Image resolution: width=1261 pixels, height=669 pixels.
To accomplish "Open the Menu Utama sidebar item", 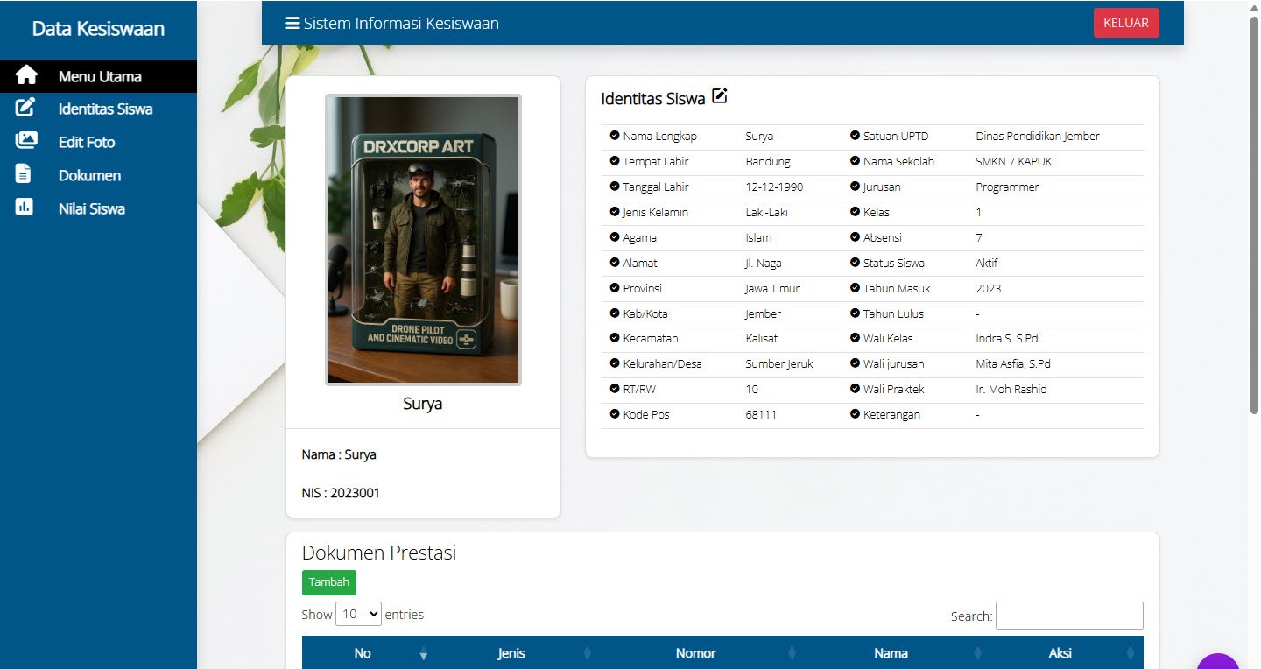I will 98,76.
